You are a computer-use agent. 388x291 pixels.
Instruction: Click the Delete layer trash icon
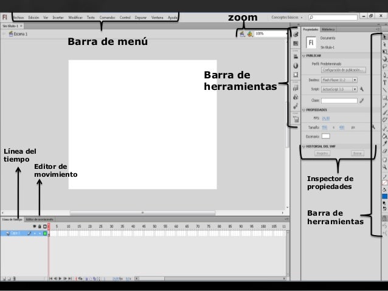point(14,279)
